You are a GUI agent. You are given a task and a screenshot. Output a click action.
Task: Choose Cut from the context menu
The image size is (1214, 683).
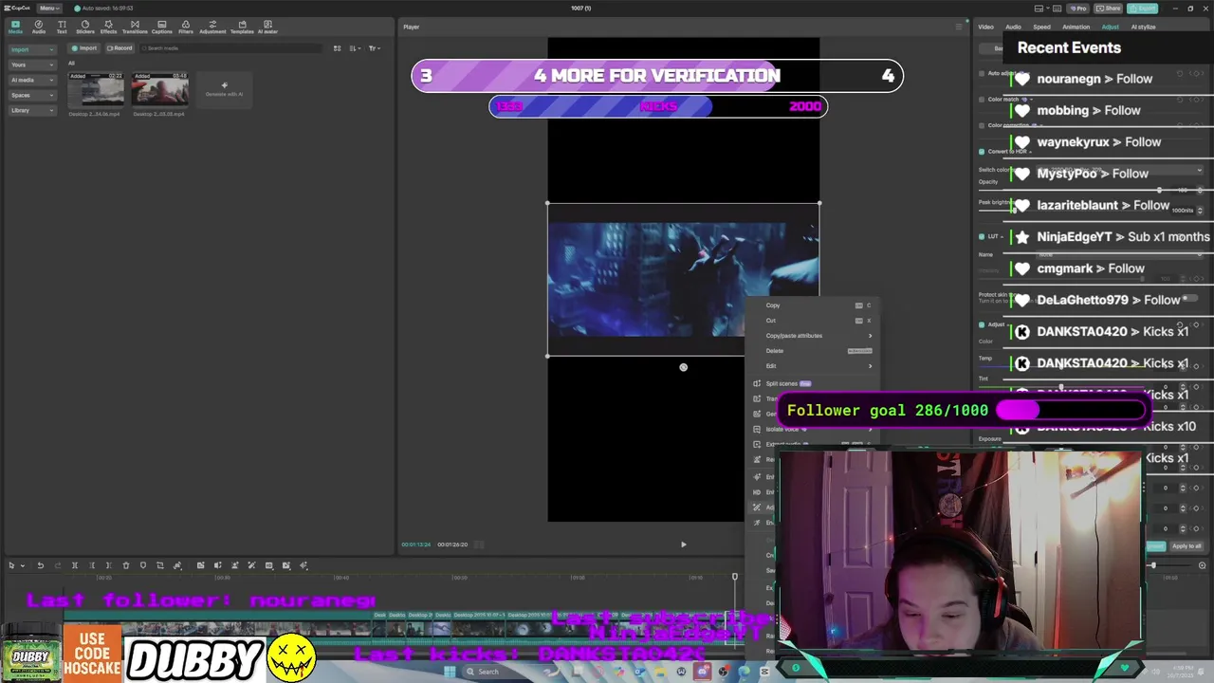click(814, 321)
